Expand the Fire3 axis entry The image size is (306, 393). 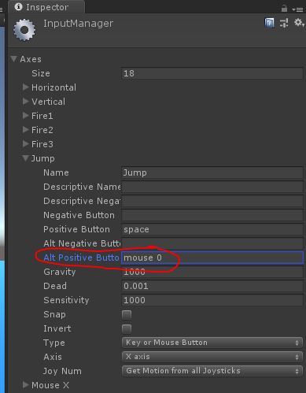[25, 144]
